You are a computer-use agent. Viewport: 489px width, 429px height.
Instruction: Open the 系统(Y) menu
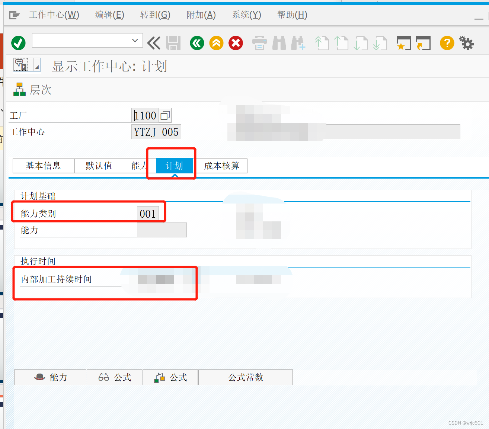click(246, 15)
